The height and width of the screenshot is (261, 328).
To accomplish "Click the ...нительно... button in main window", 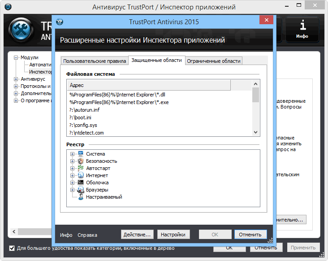I will (291, 220).
